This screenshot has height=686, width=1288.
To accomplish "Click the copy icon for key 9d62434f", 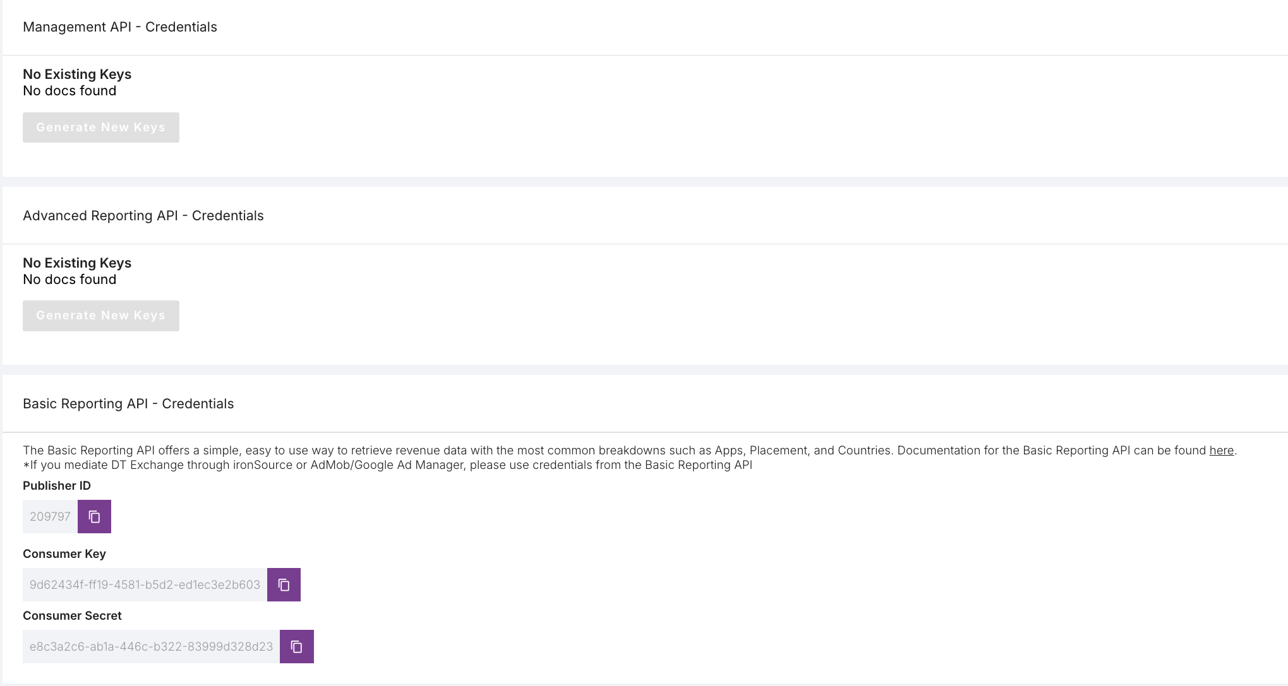I will point(284,584).
